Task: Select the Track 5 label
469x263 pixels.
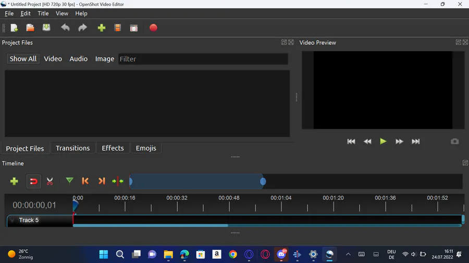Action: (29, 220)
